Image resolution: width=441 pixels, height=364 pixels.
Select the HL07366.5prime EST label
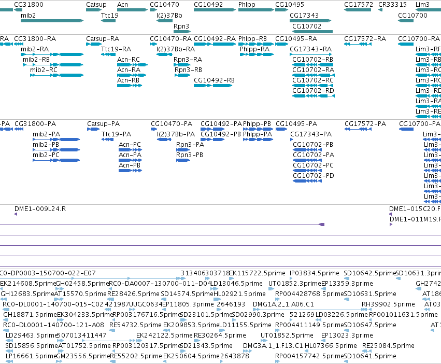(x=331, y=346)
